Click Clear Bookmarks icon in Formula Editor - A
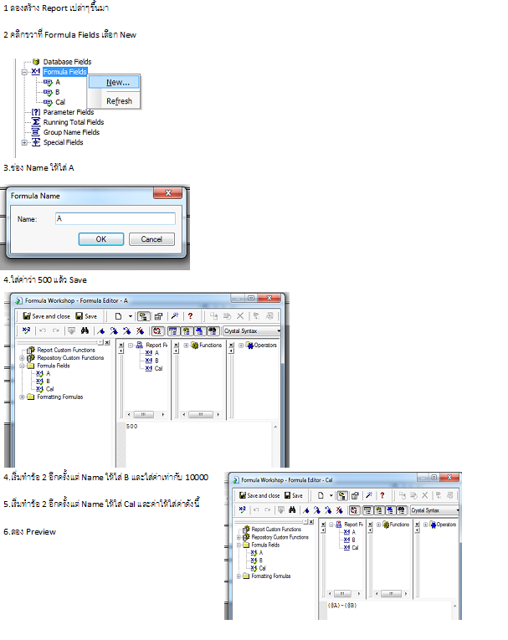Viewport: 508px width, 640px height. pyautogui.click(x=140, y=331)
